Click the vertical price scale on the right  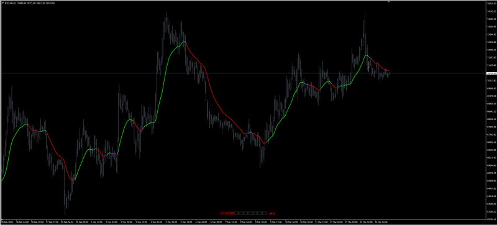pyautogui.click(x=491, y=110)
